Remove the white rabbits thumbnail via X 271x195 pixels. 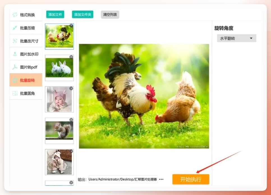pyautogui.click(x=71, y=57)
